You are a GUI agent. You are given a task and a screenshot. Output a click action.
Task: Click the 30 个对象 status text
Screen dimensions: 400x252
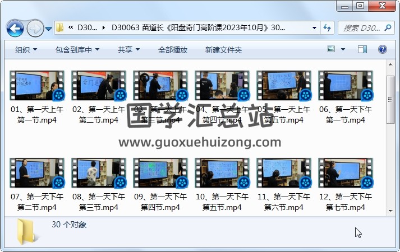coord(69,225)
